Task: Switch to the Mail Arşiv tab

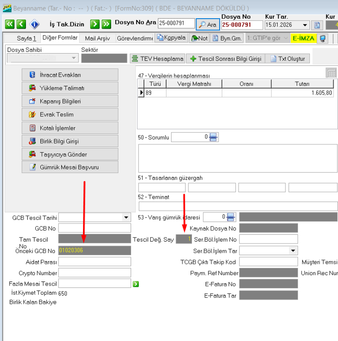Action: click(x=97, y=38)
